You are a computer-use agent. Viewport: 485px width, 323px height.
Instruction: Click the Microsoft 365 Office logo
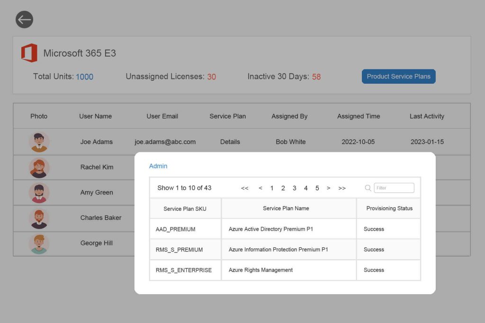coord(29,53)
